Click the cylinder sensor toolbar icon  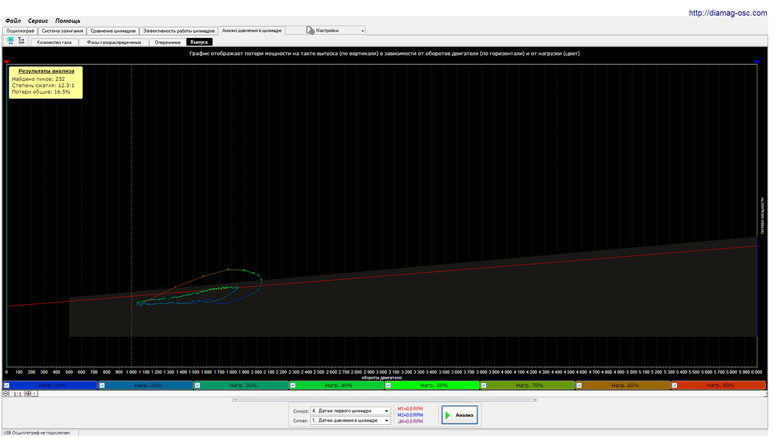10,40
